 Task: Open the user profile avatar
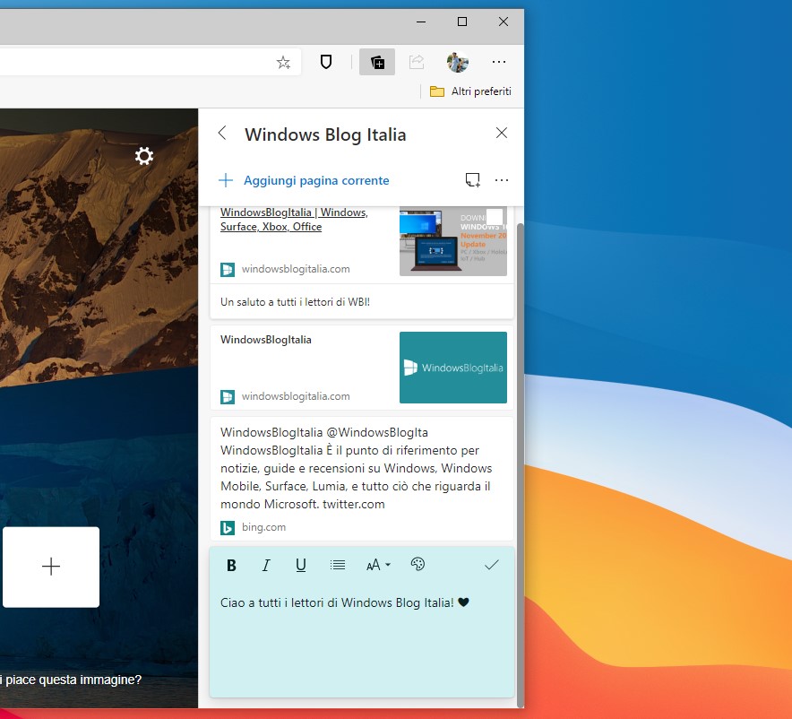click(x=458, y=62)
